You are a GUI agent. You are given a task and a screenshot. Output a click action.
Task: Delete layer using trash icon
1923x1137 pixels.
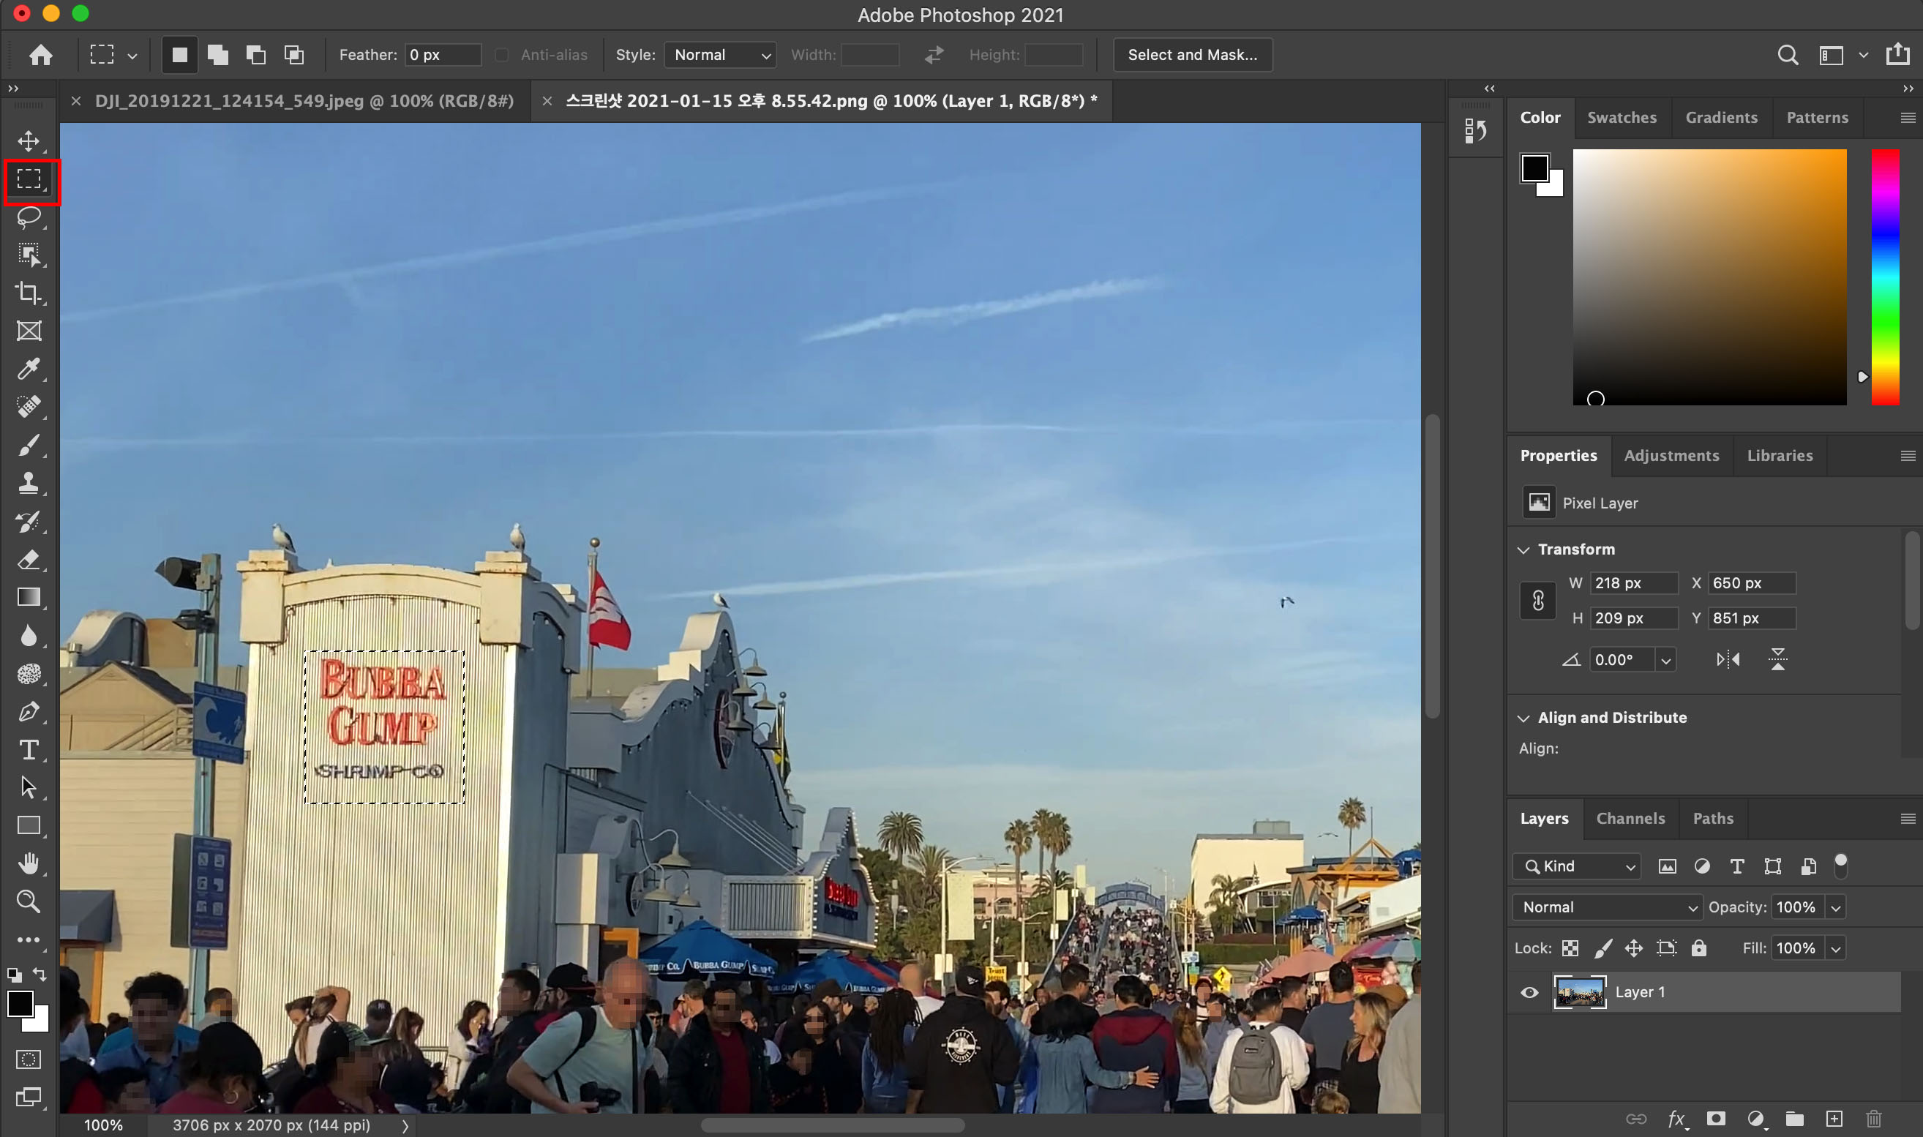(x=1873, y=1119)
